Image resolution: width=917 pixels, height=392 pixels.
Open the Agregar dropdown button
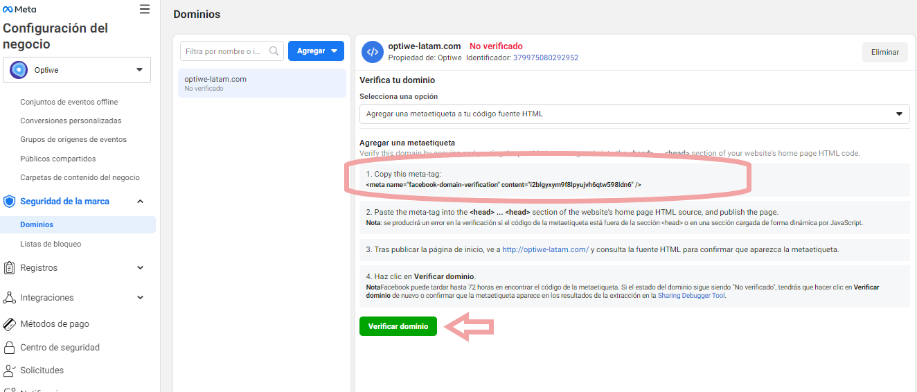tap(316, 51)
